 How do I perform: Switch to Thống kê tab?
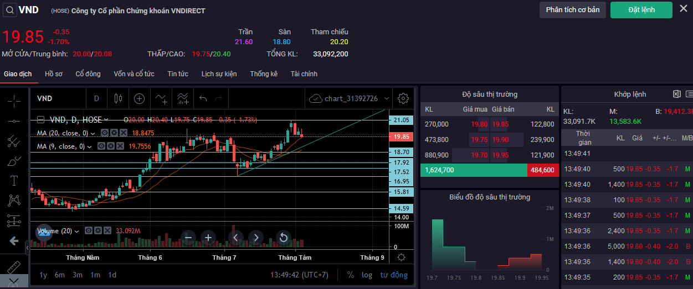coord(264,74)
